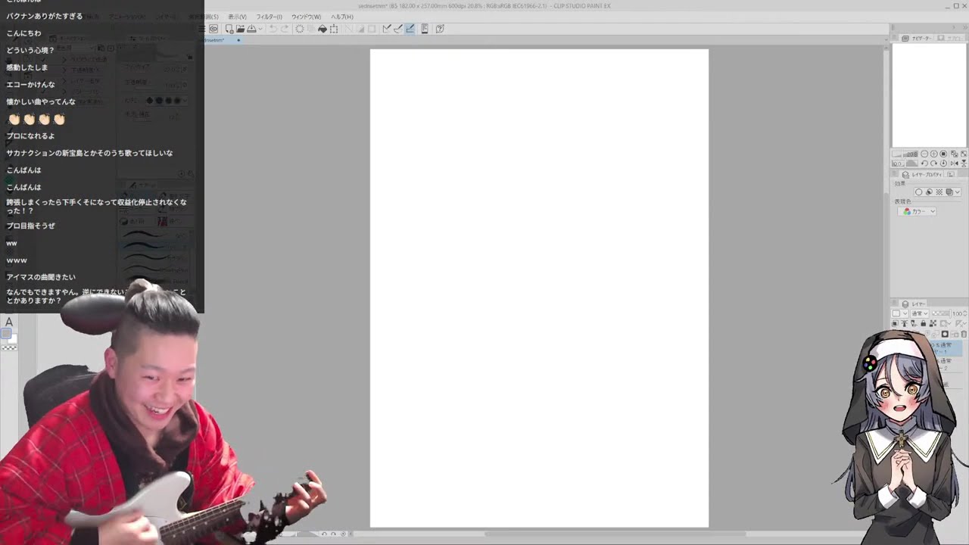Screen dimensions: 969x545
Task: Select the sednsetnm document tab
Action: pyautogui.click(x=221, y=39)
